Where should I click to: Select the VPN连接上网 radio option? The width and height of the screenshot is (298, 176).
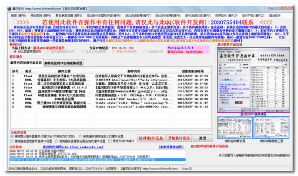pyautogui.click(x=144, y=52)
